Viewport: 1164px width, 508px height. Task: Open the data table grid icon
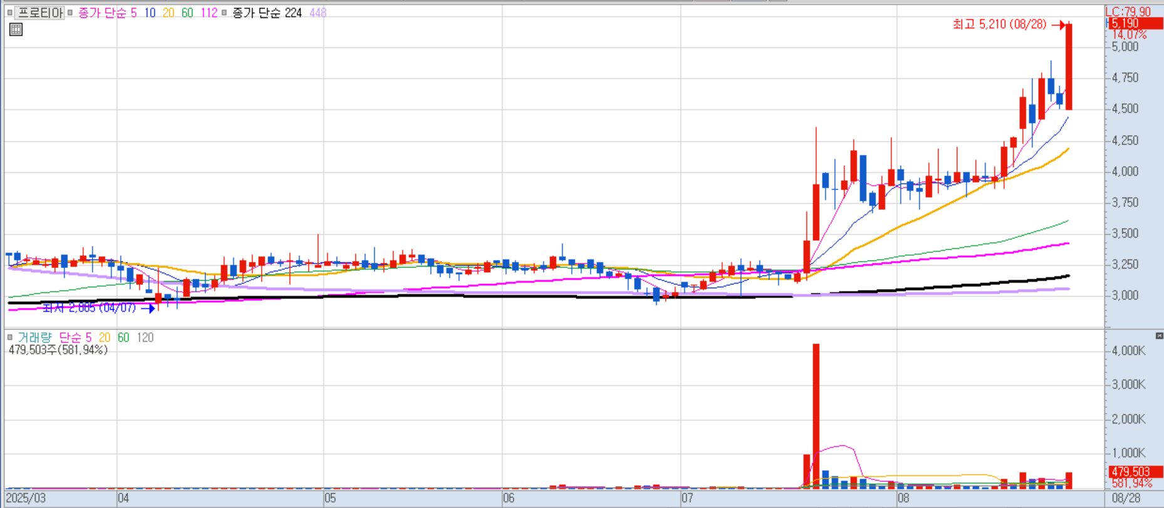pyautogui.click(x=16, y=29)
